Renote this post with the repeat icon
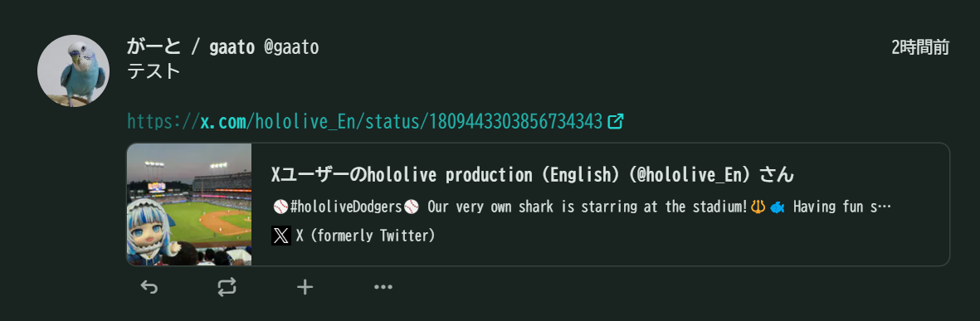980x321 pixels. click(227, 287)
